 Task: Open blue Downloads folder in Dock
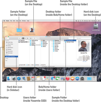click(89, 79)
